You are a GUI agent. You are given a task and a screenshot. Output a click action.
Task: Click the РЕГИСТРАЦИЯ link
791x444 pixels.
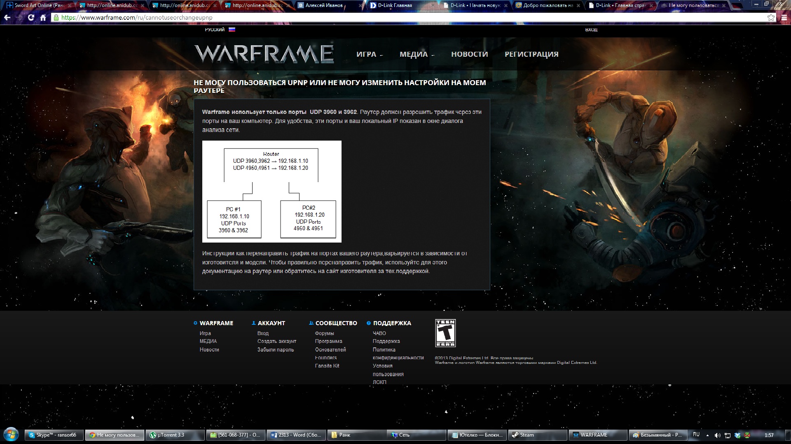point(531,54)
